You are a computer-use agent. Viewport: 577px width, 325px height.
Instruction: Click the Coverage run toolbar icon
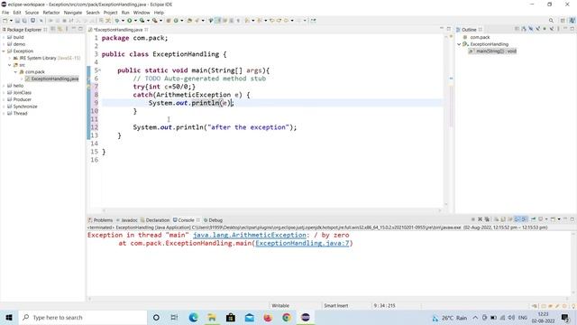[x=142, y=21]
